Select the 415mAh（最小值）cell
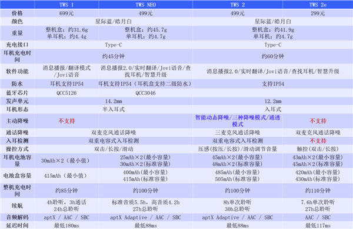This screenshot has height=229, width=353. (66, 175)
